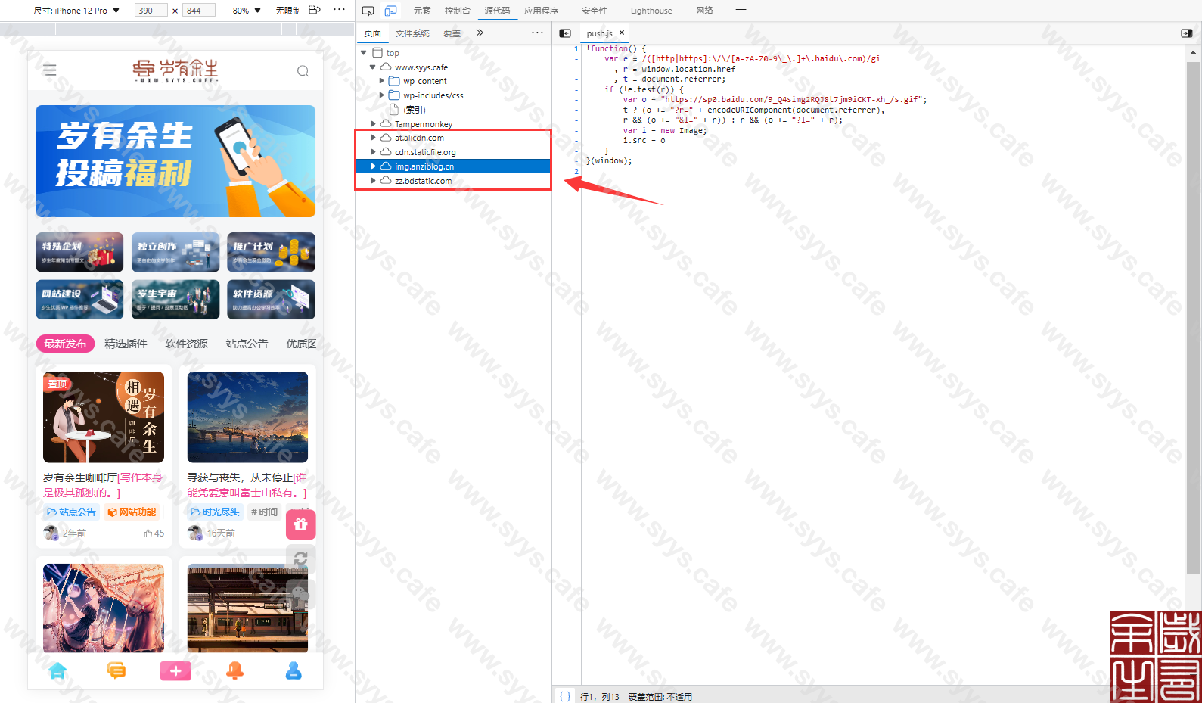Open navigator pane more options
The image size is (1202, 703).
pyautogui.click(x=537, y=33)
